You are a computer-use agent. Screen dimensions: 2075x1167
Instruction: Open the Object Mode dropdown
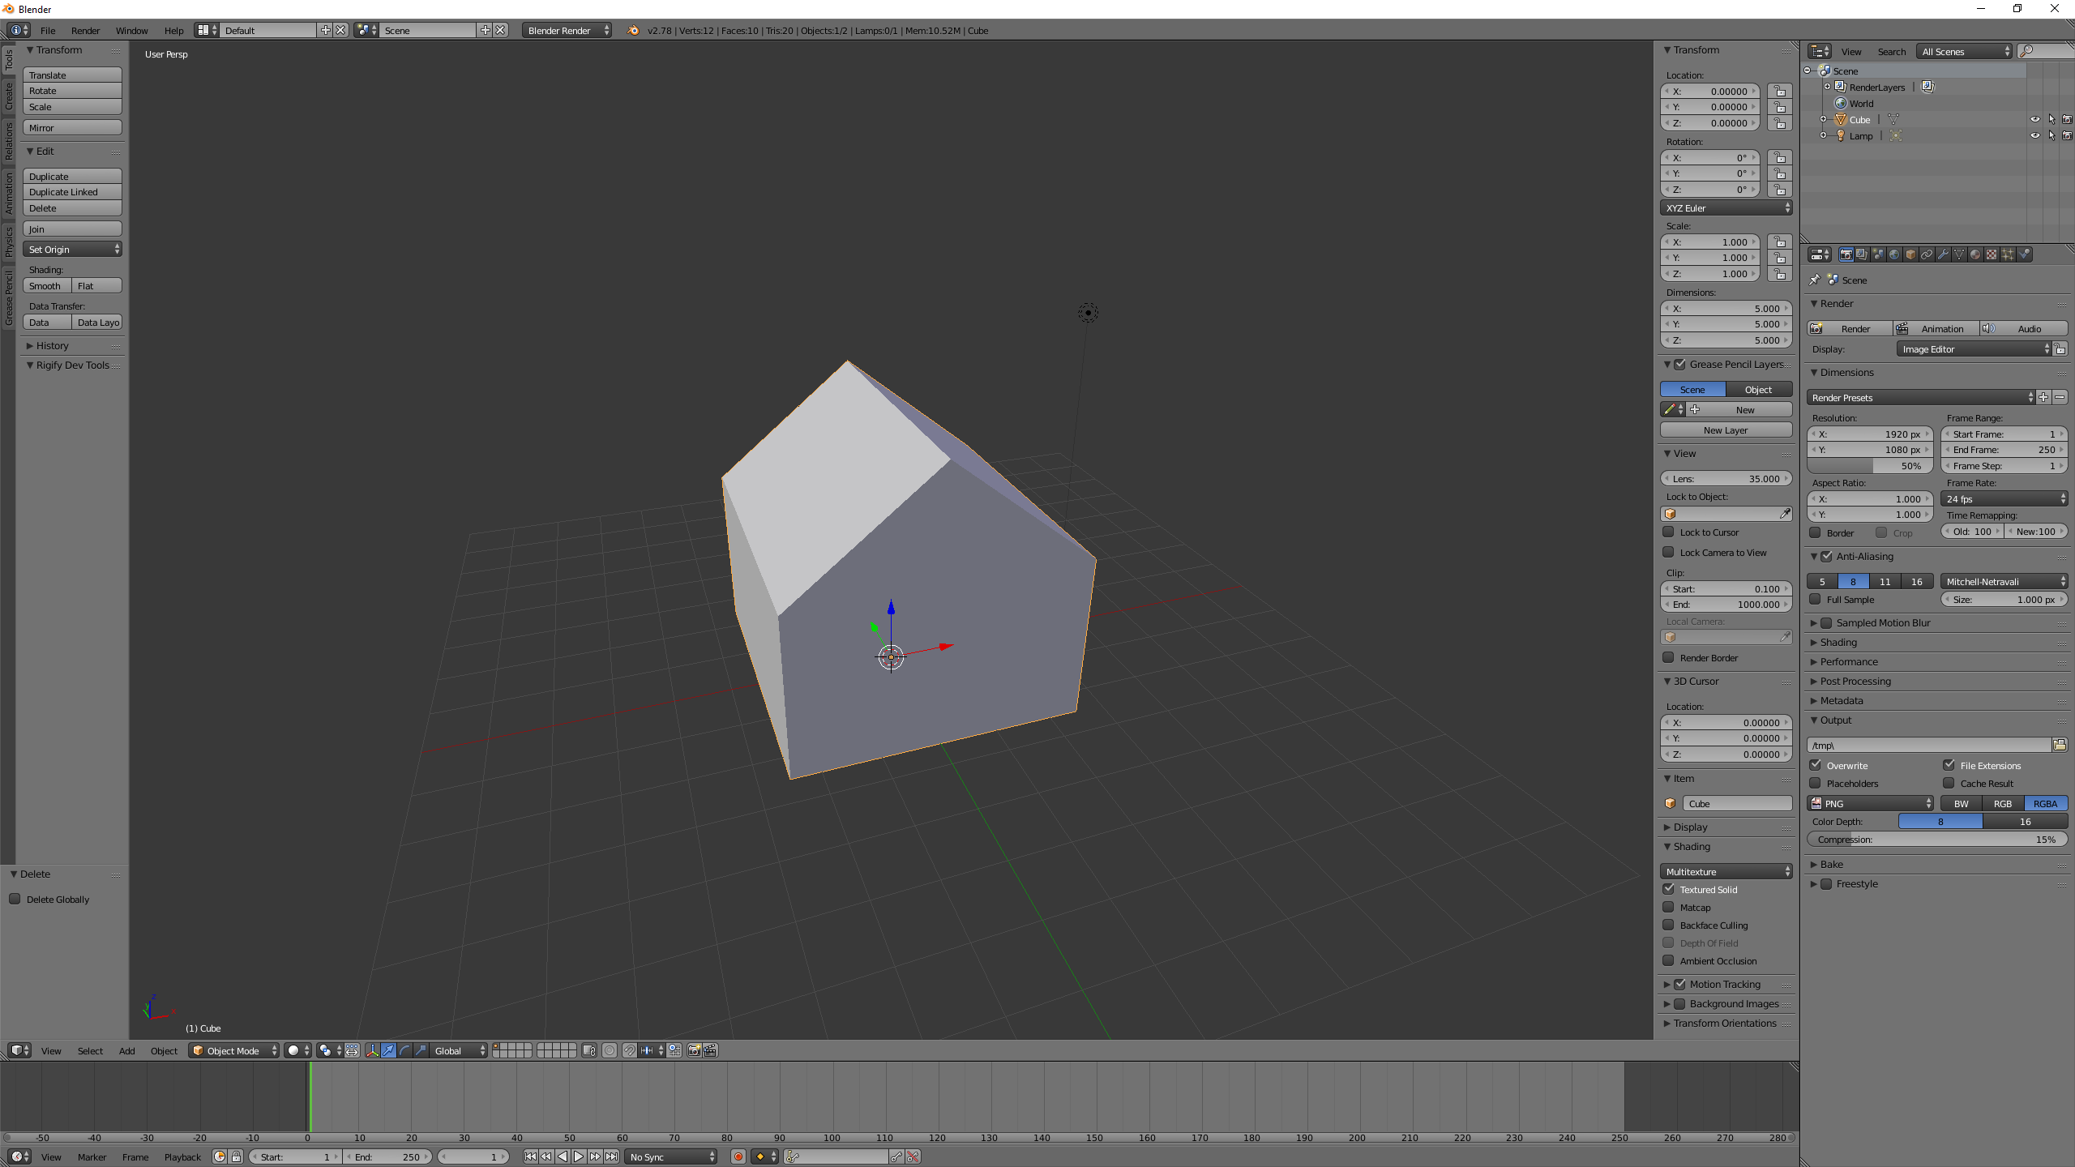[x=234, y=1050]
